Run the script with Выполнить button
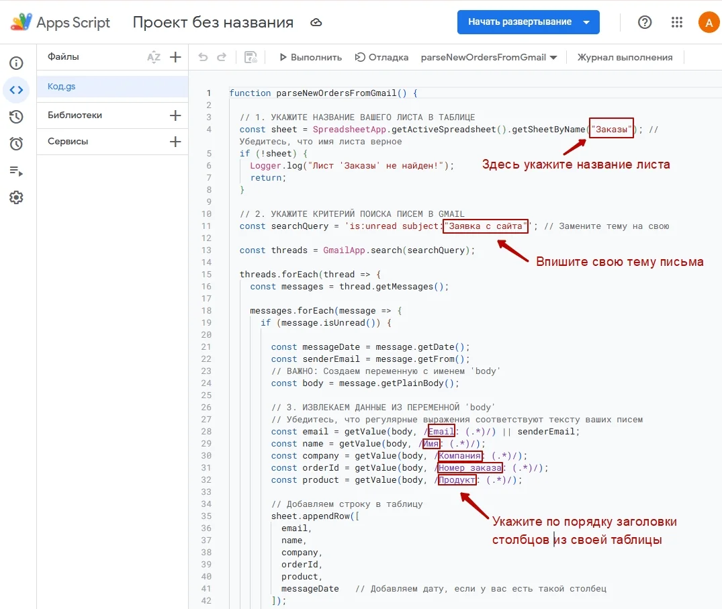The width and height of the screenshot is (722, 609). pyautogui.click(x=310, y=57)
